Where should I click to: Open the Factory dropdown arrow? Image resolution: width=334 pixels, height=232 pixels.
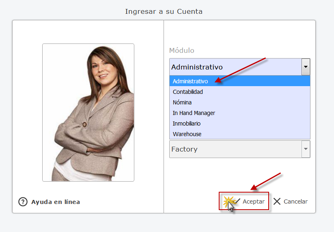click(306, 149)
